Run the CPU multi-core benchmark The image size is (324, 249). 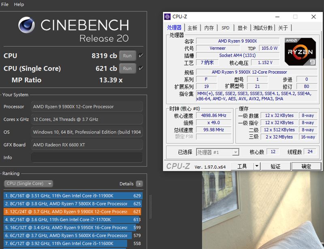click(128, 55)
